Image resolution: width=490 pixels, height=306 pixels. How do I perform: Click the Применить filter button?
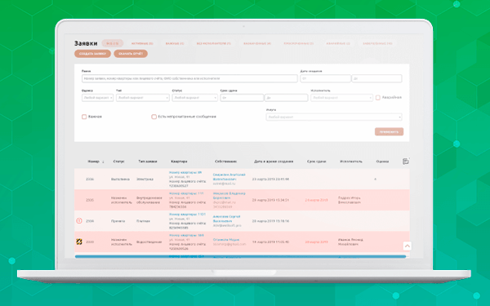(x=389, y=131)
